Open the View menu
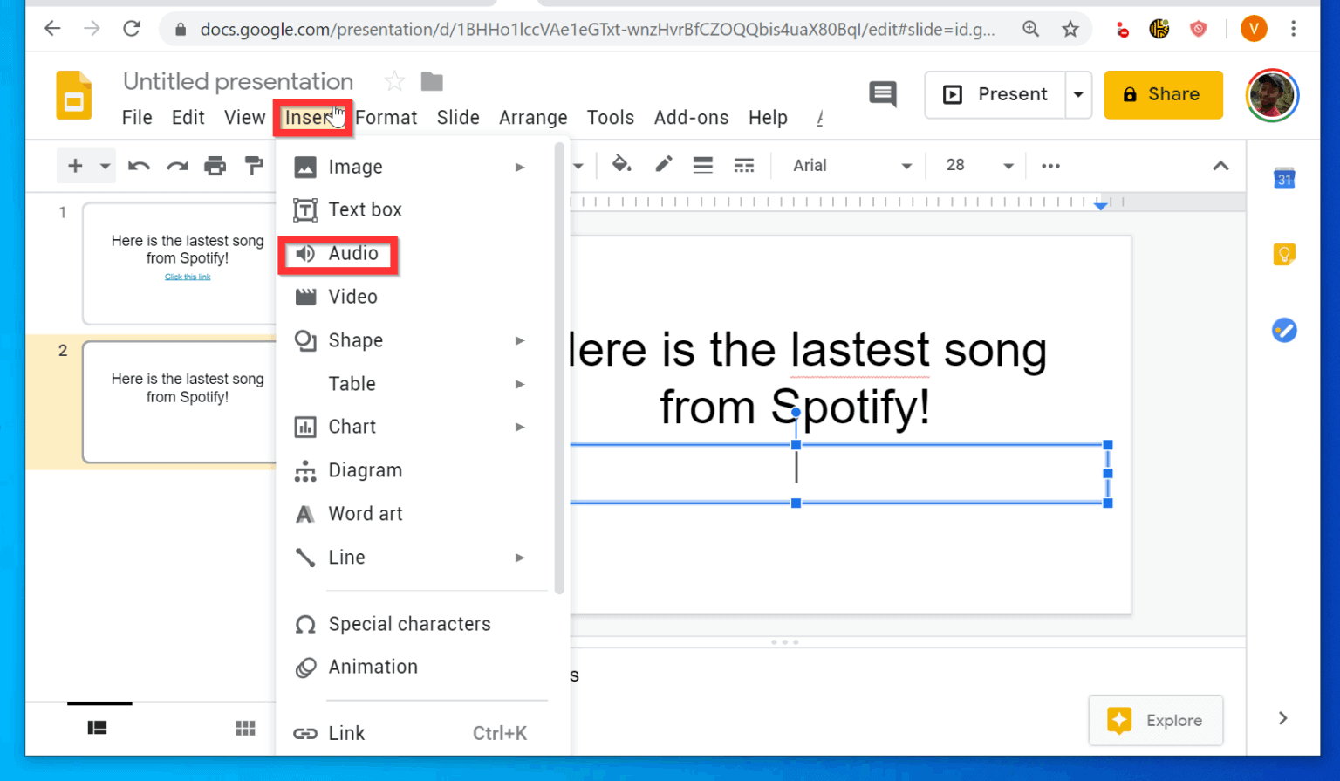This screenshot has width=1340, height=781. click(x=244, y=118)
